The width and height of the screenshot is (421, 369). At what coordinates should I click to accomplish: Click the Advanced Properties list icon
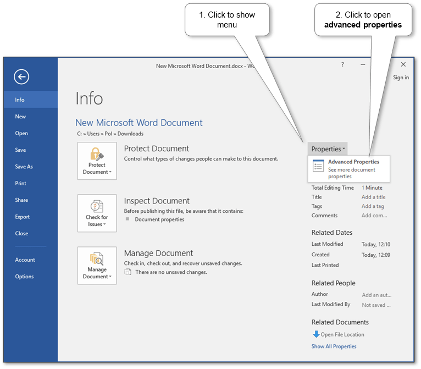pyautogui.click(x=318, y=166)
